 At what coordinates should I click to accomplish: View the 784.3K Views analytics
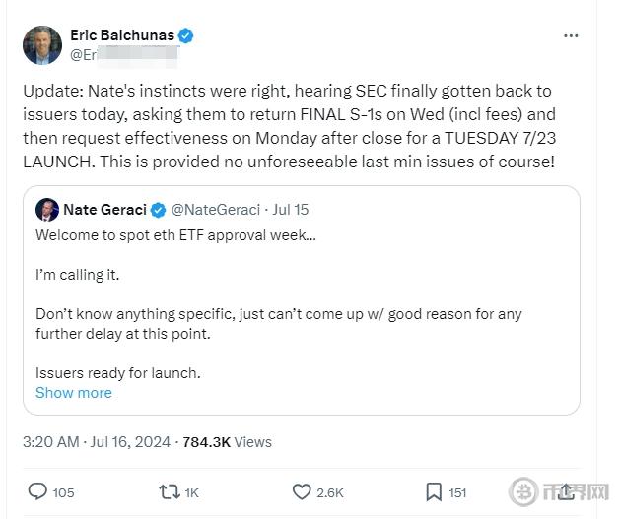pos(227,442)
